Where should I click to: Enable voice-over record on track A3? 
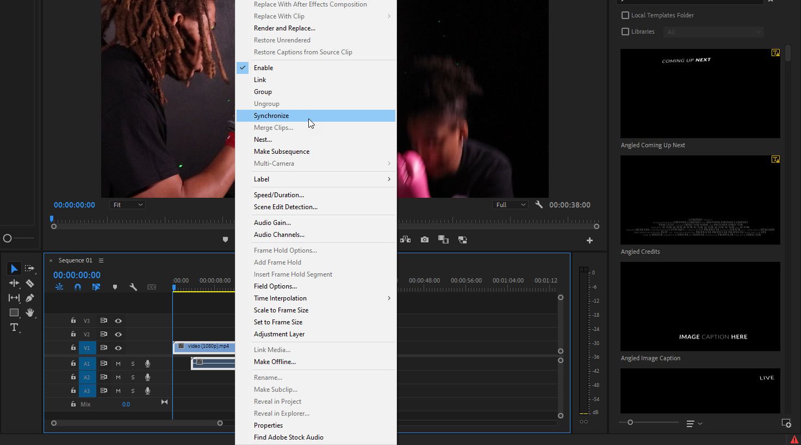point(147,391)
